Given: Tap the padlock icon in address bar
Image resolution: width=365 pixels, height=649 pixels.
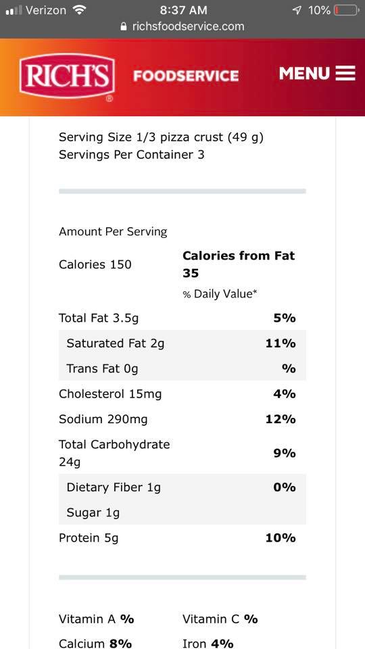Looking at the screenshot, I should [x=123, y=26].
